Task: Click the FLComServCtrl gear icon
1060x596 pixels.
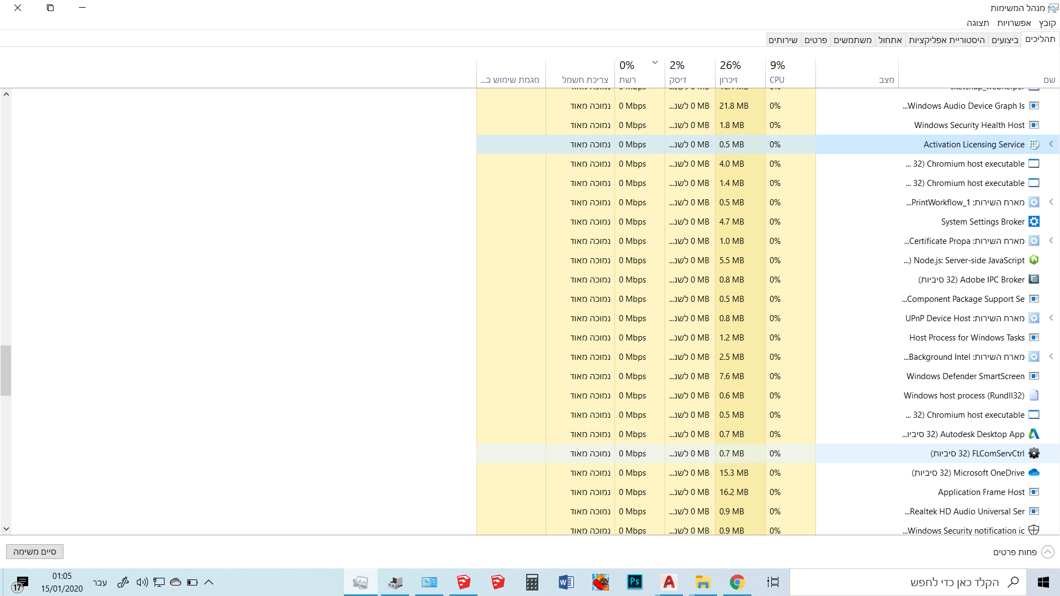Action: 1034,453
